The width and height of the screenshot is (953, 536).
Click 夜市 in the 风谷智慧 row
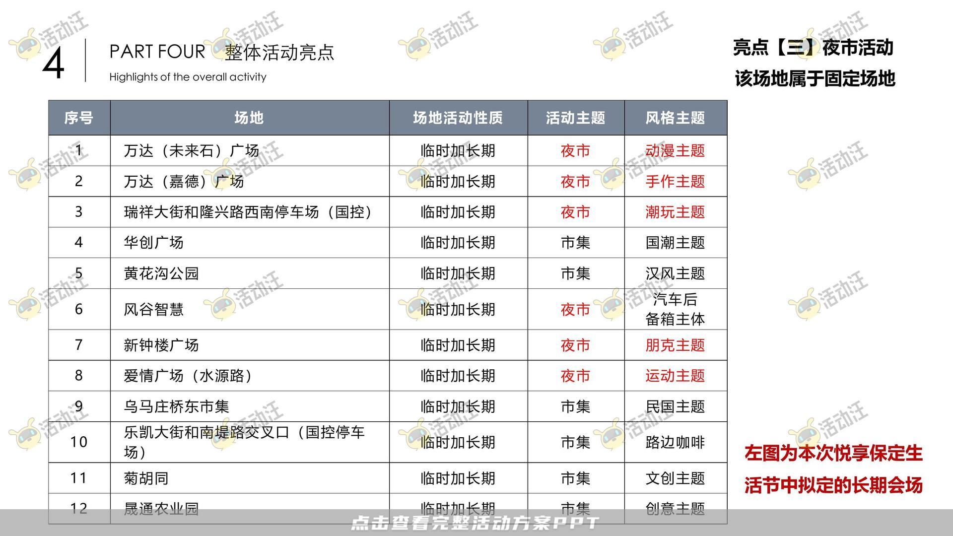pos(575,310)
